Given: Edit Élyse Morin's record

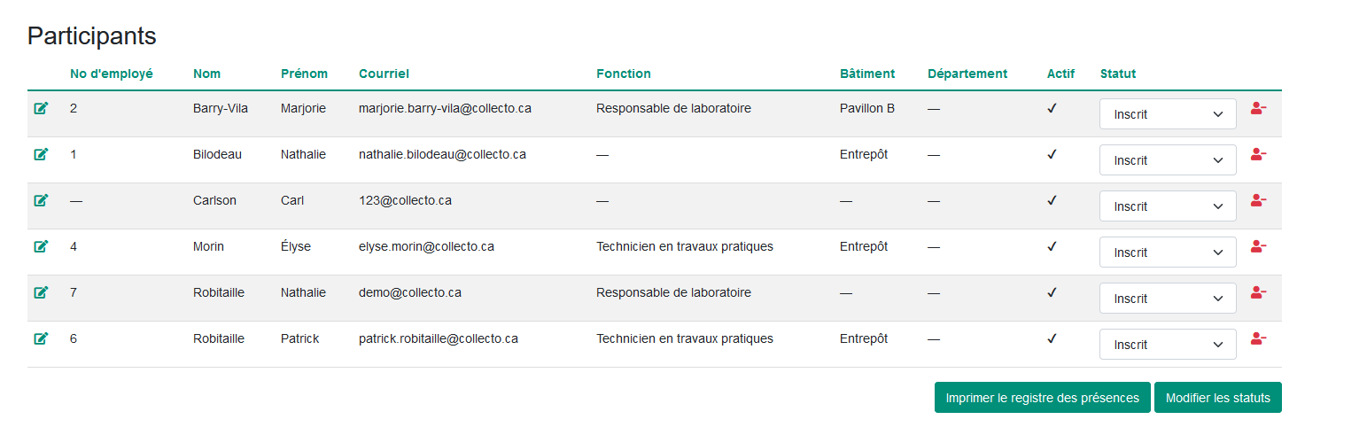Looking at the screenshot, I should coord(41,246).
